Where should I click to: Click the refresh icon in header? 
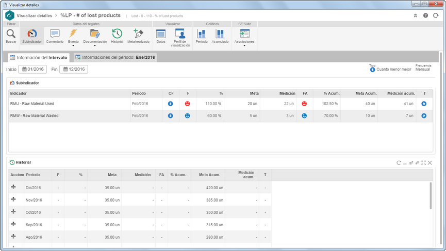pyautogui.click(x=436, y=15)
